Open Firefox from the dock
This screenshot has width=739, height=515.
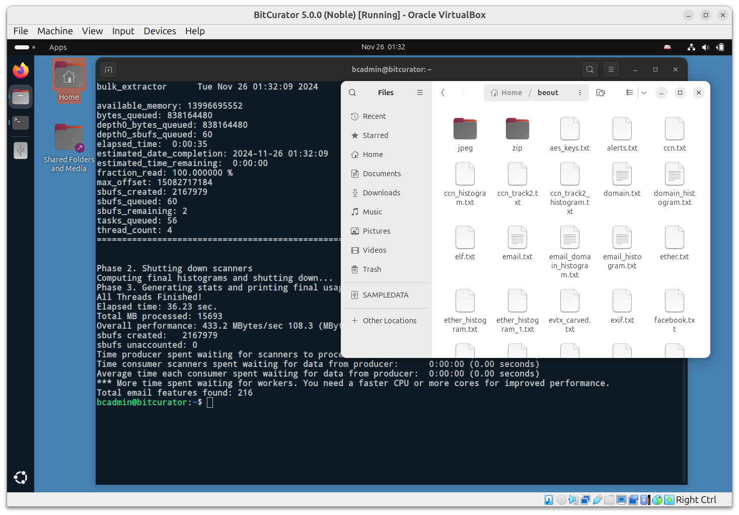click(x=21, y=70)
